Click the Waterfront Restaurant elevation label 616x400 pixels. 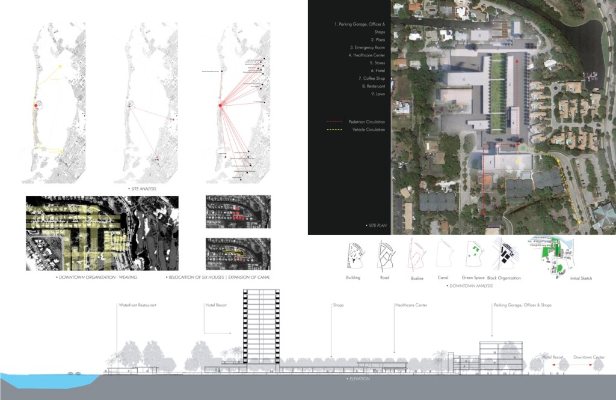tap(138, 305)
